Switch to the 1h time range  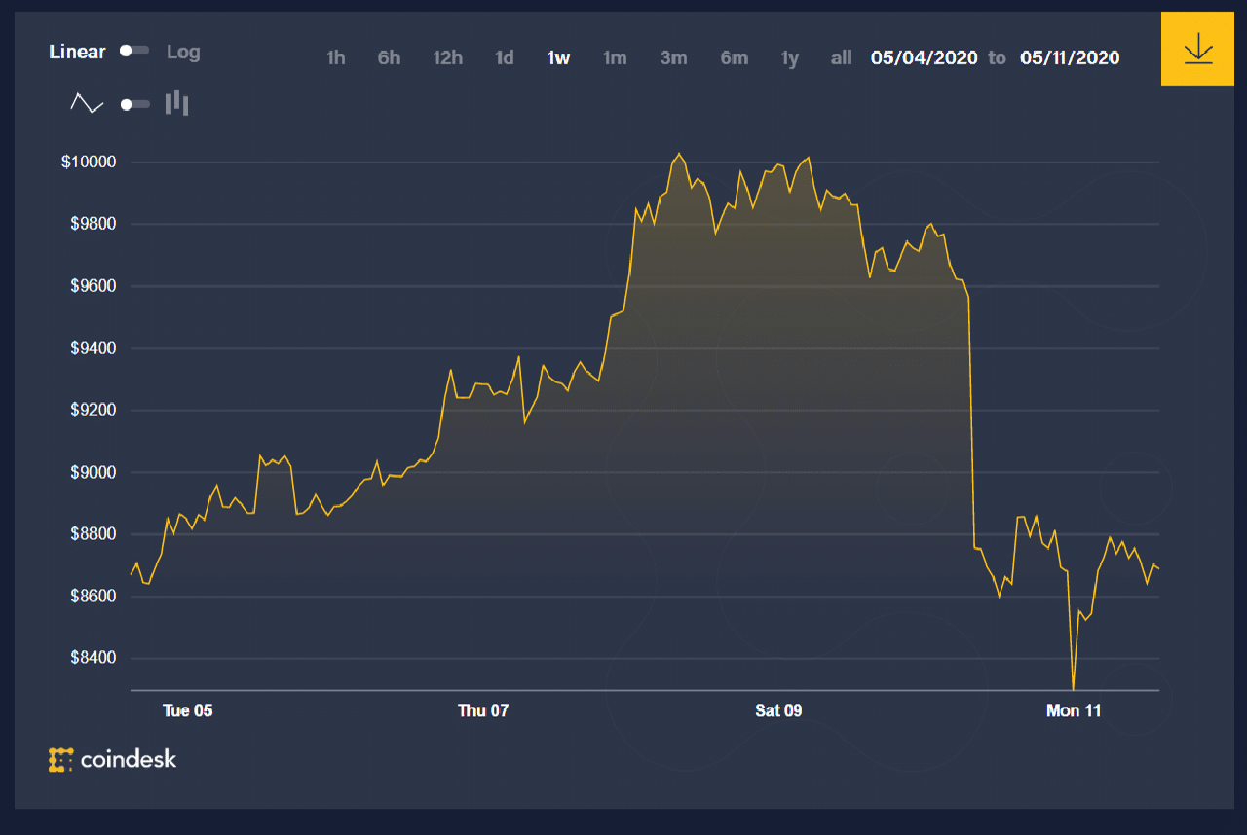coord(335,58)
